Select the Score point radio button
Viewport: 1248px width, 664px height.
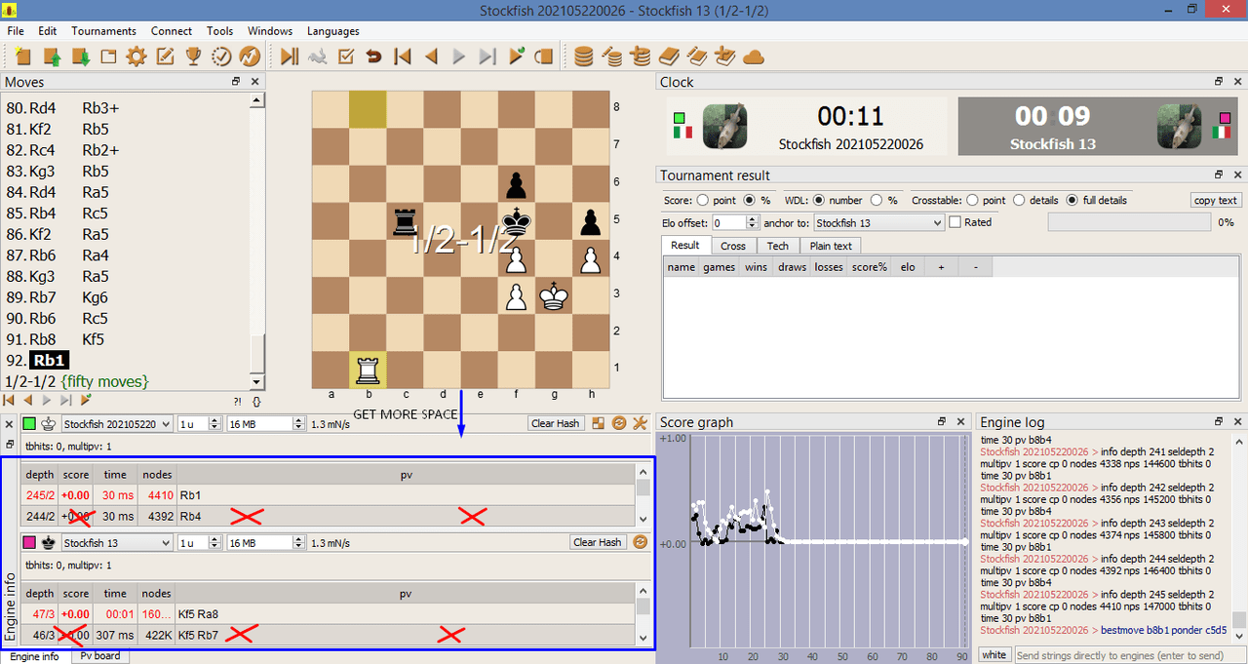click(x=703, y=200)
